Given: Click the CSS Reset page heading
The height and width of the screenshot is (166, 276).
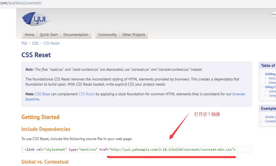Looking at the screenshot, I should (36, 55).
